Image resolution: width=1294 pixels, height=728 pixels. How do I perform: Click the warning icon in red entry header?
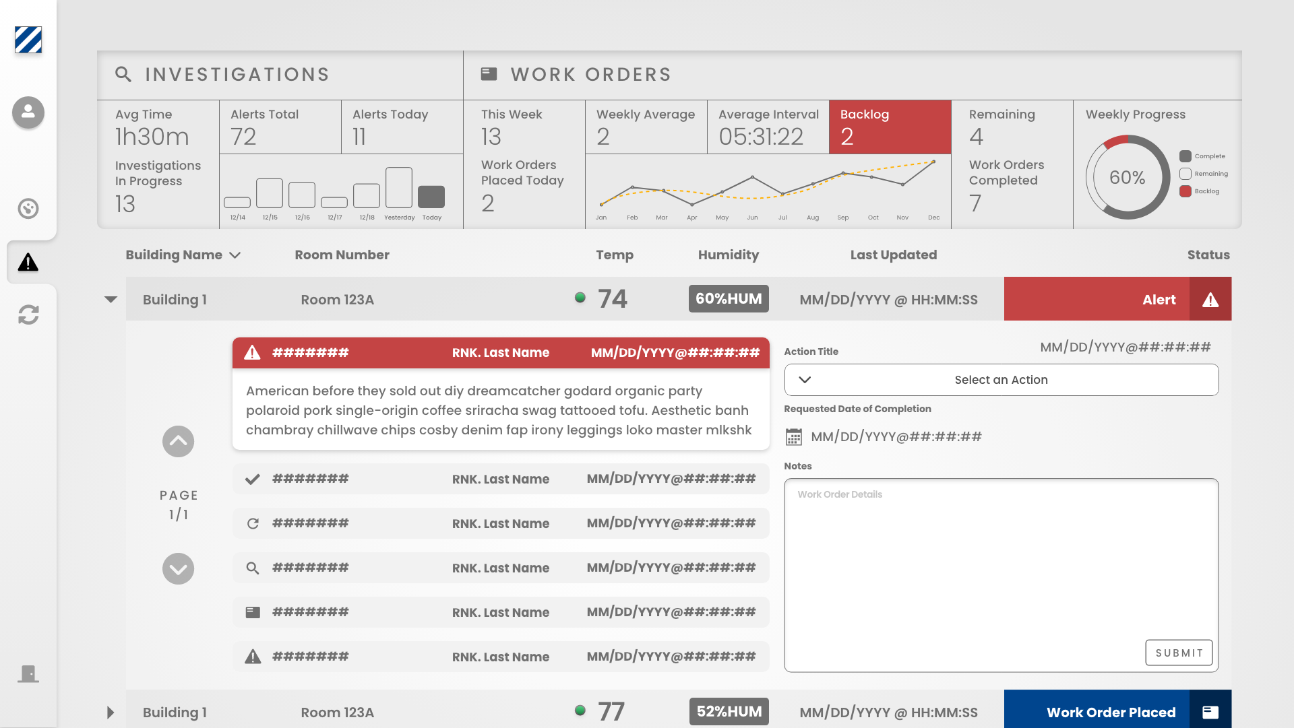click(x=252, y=352)
